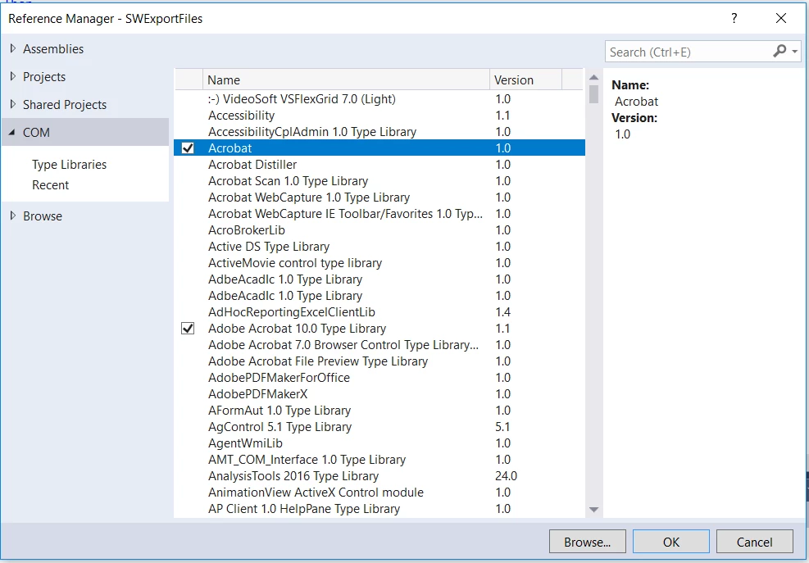Select Recent under COM

pyautogui.click(x=50, y=184)
